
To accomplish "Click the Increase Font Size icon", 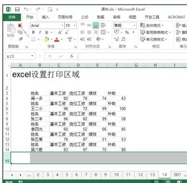I will 60,32.
